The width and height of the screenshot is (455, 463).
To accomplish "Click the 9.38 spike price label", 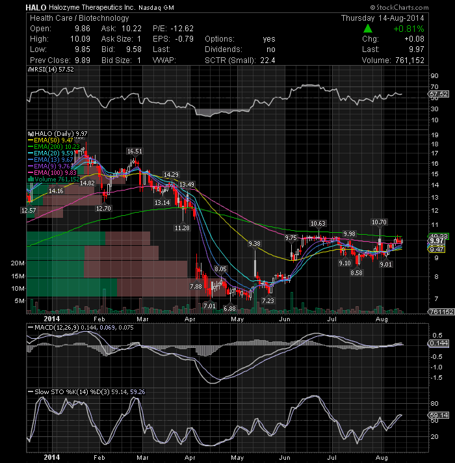I will click(x=254, y=244).
